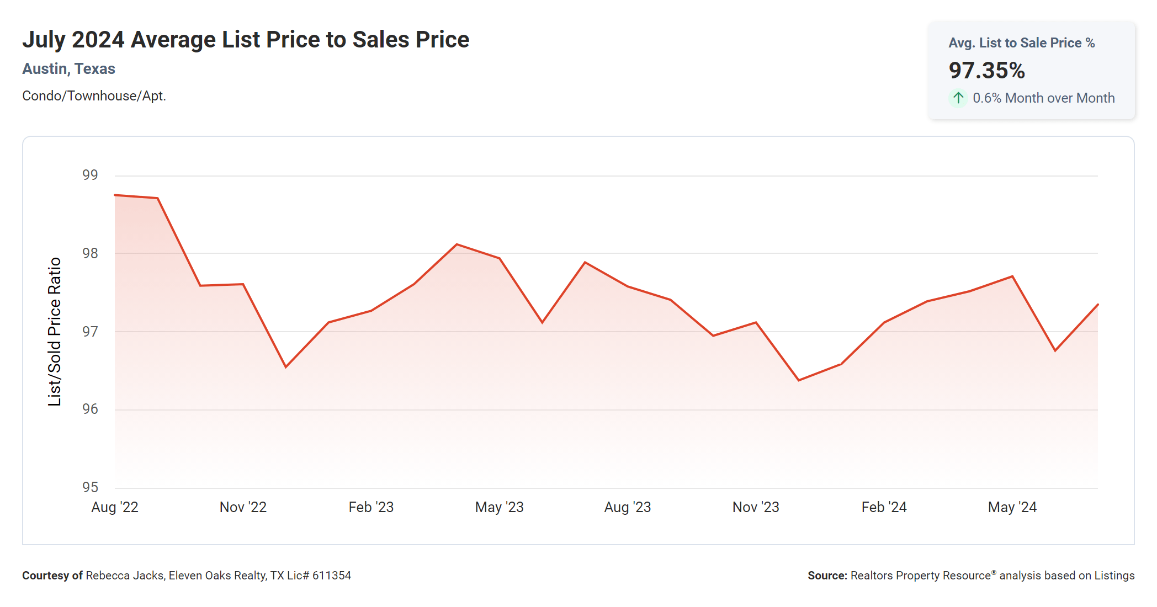
Task: Click the 'Courtesy of Rebecca Jacks' attribution text
Action: (187, 576)
